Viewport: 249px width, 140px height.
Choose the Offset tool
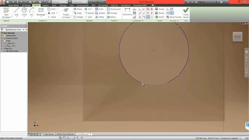tap(100, 17)
